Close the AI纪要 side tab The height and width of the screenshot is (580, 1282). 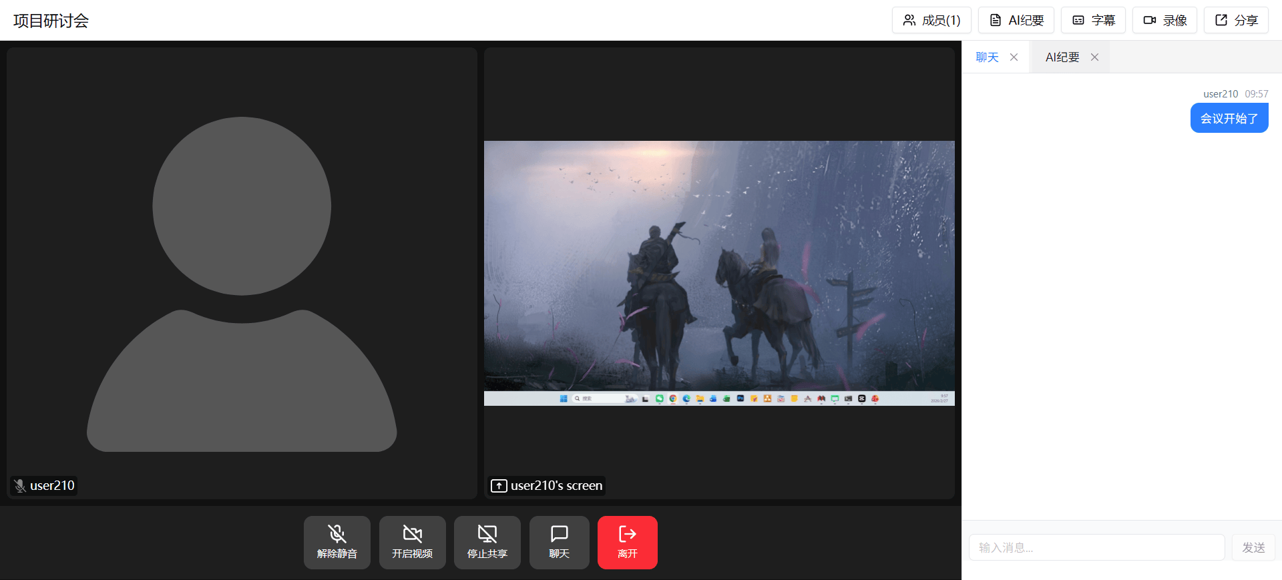point(1094,57)
